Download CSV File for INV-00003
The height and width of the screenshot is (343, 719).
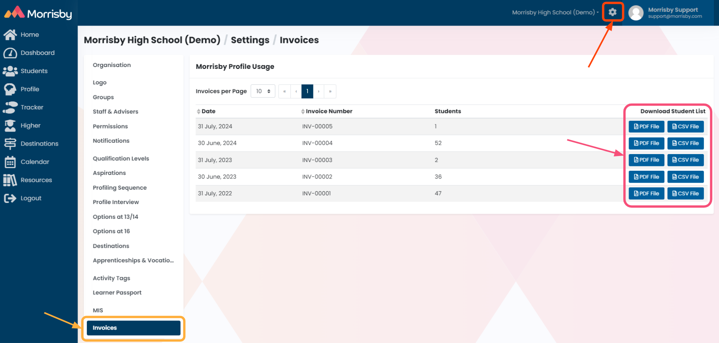pyautogui.click(x=686, y=160)
